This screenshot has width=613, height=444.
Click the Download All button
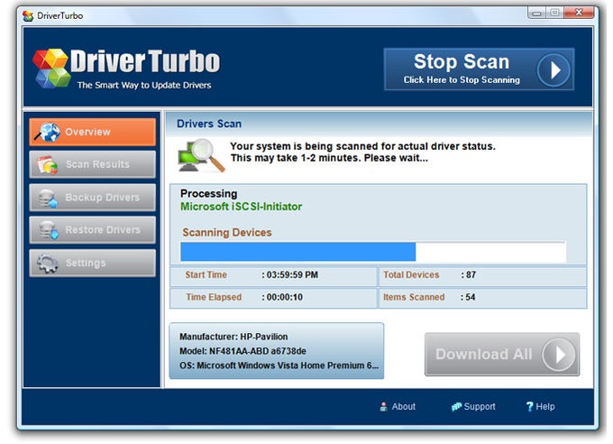pyautogui.click(x=502, y=354)
